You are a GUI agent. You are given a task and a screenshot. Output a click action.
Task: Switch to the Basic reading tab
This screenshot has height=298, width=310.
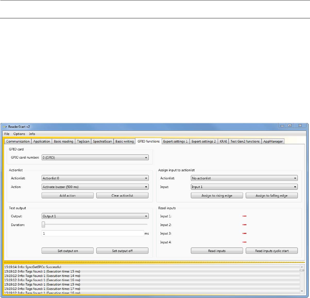[x=64, y=141]
